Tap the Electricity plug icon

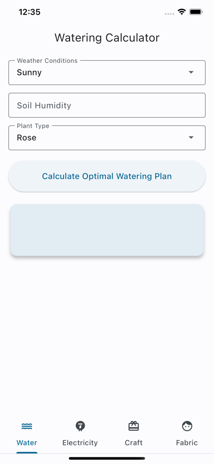[x=80, y=426]
